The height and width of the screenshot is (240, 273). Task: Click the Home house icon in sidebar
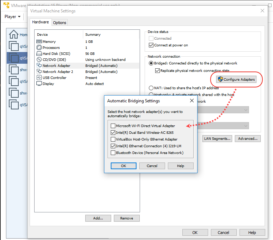tap(14, 34)
